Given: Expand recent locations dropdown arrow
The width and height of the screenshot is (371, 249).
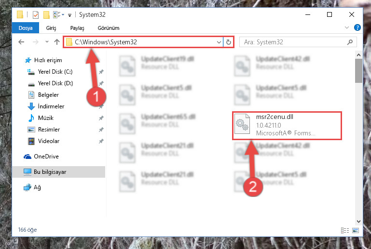Looking at the screenshot, I should (x=47, y=42).
